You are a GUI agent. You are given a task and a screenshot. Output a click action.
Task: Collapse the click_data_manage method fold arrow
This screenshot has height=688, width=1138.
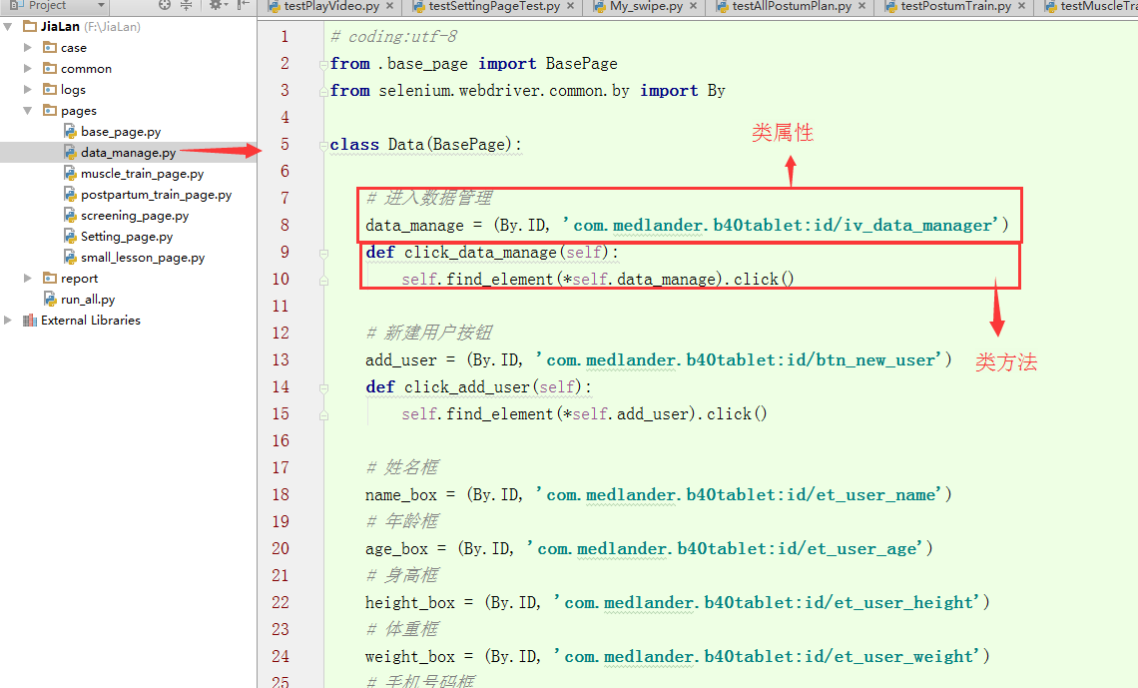323,252
